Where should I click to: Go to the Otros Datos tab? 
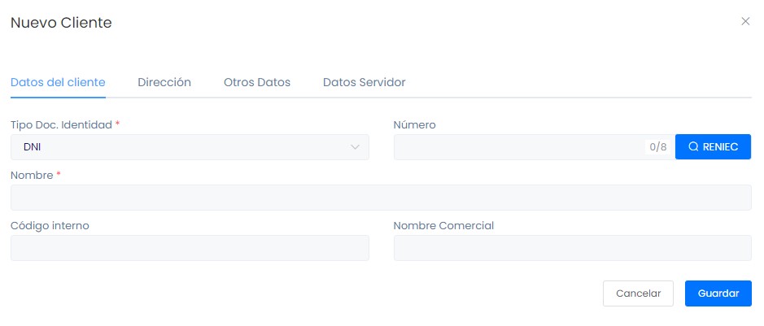click(257, 82)
